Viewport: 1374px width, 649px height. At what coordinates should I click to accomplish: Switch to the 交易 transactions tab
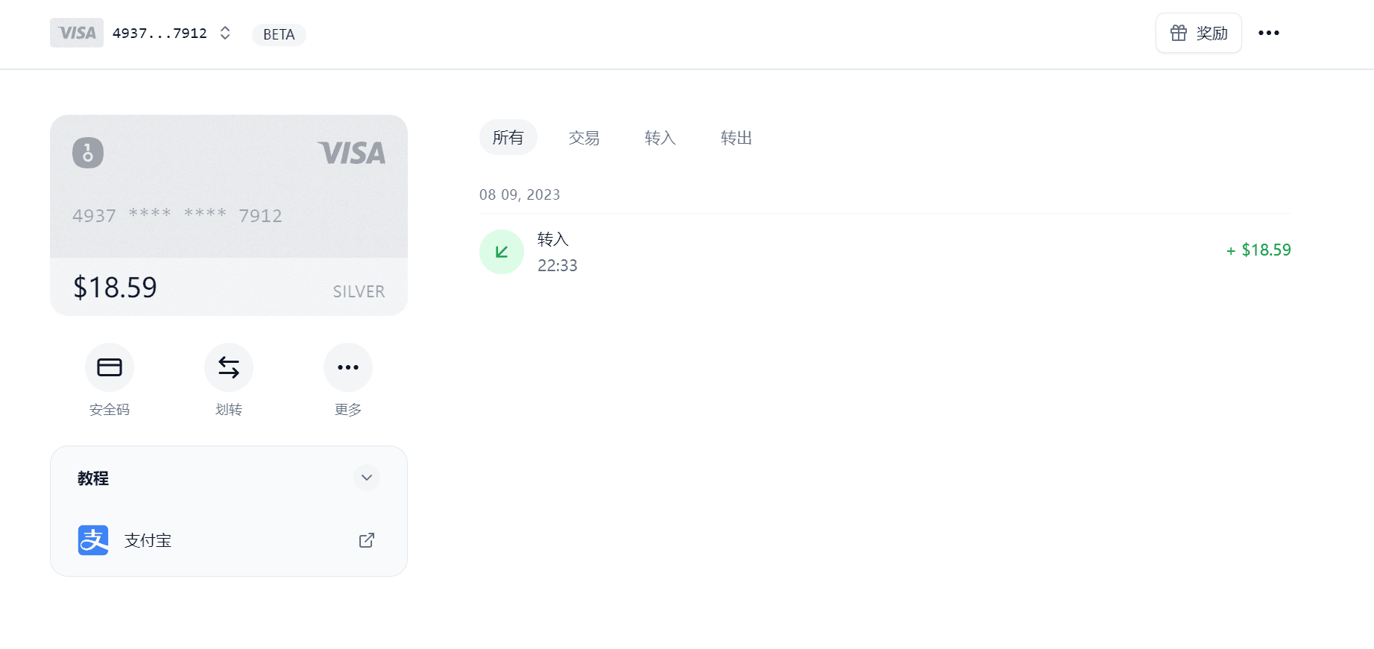584,137
